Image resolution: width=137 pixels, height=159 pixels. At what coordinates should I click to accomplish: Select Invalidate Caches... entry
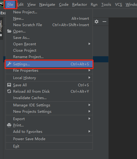pyautogui.click(x=49, y=98)
